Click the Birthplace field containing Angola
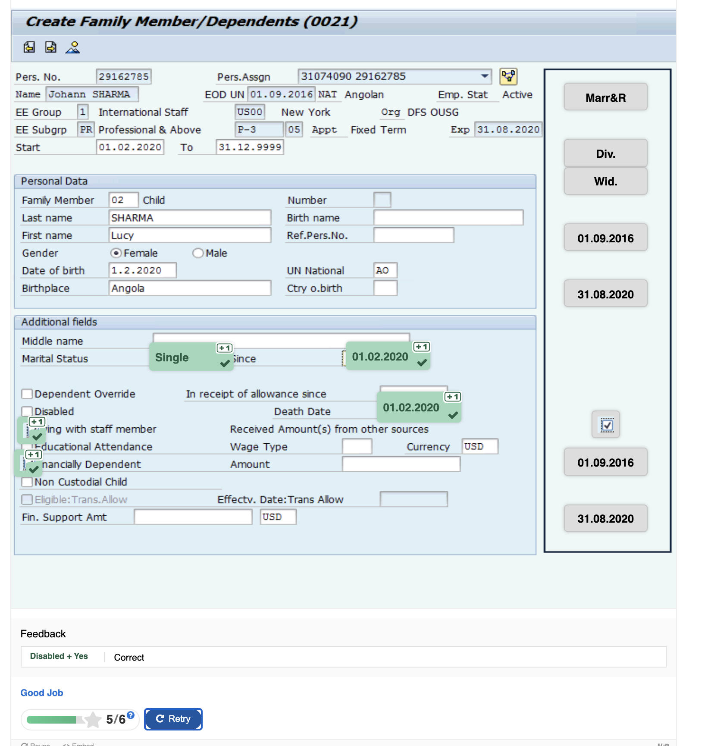708x746 pixels. tap(190, 288)
